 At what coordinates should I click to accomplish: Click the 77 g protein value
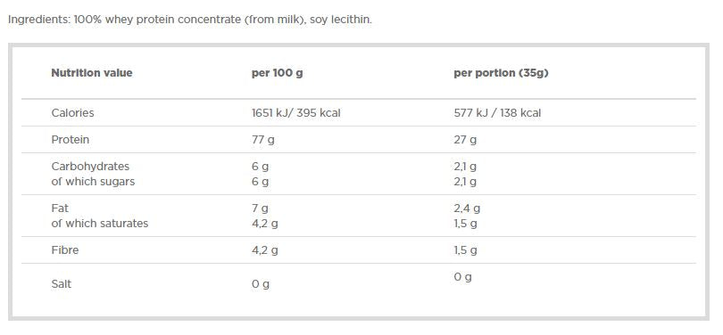pos(262,140)
